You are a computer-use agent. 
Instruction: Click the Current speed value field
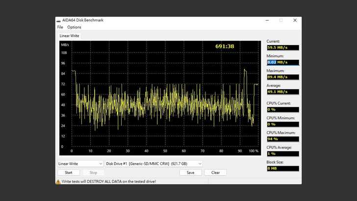pos(282,48)
